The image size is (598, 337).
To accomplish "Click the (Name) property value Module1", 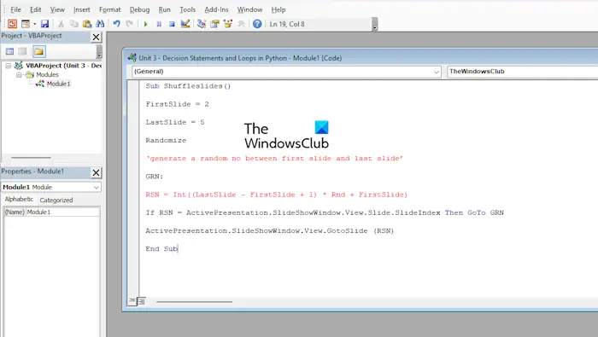I will [62, 212].
